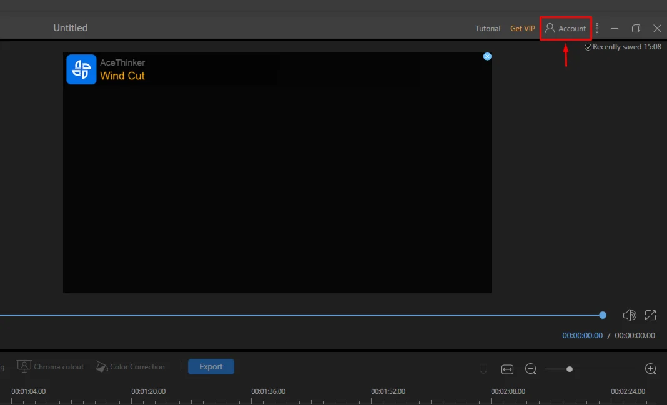Click timeline ruler mark 00:01:52.00
This screenshot has width=667, height=405.
388,391
